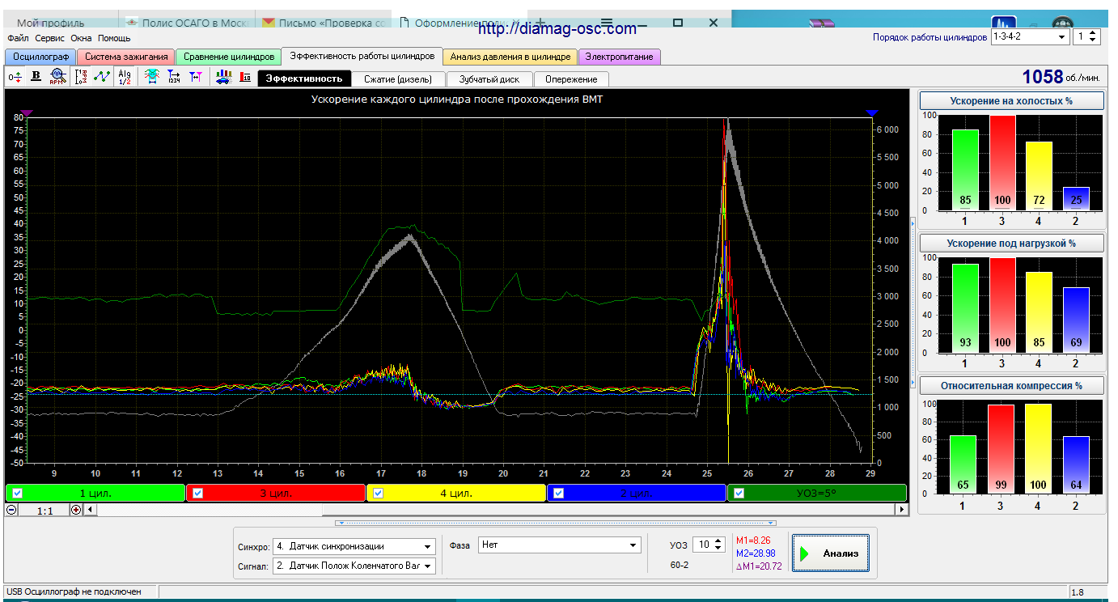This screenshot has width=1118, height=602.
Task: Click the car with bar chart icon
Action: (x=224, y=77)
